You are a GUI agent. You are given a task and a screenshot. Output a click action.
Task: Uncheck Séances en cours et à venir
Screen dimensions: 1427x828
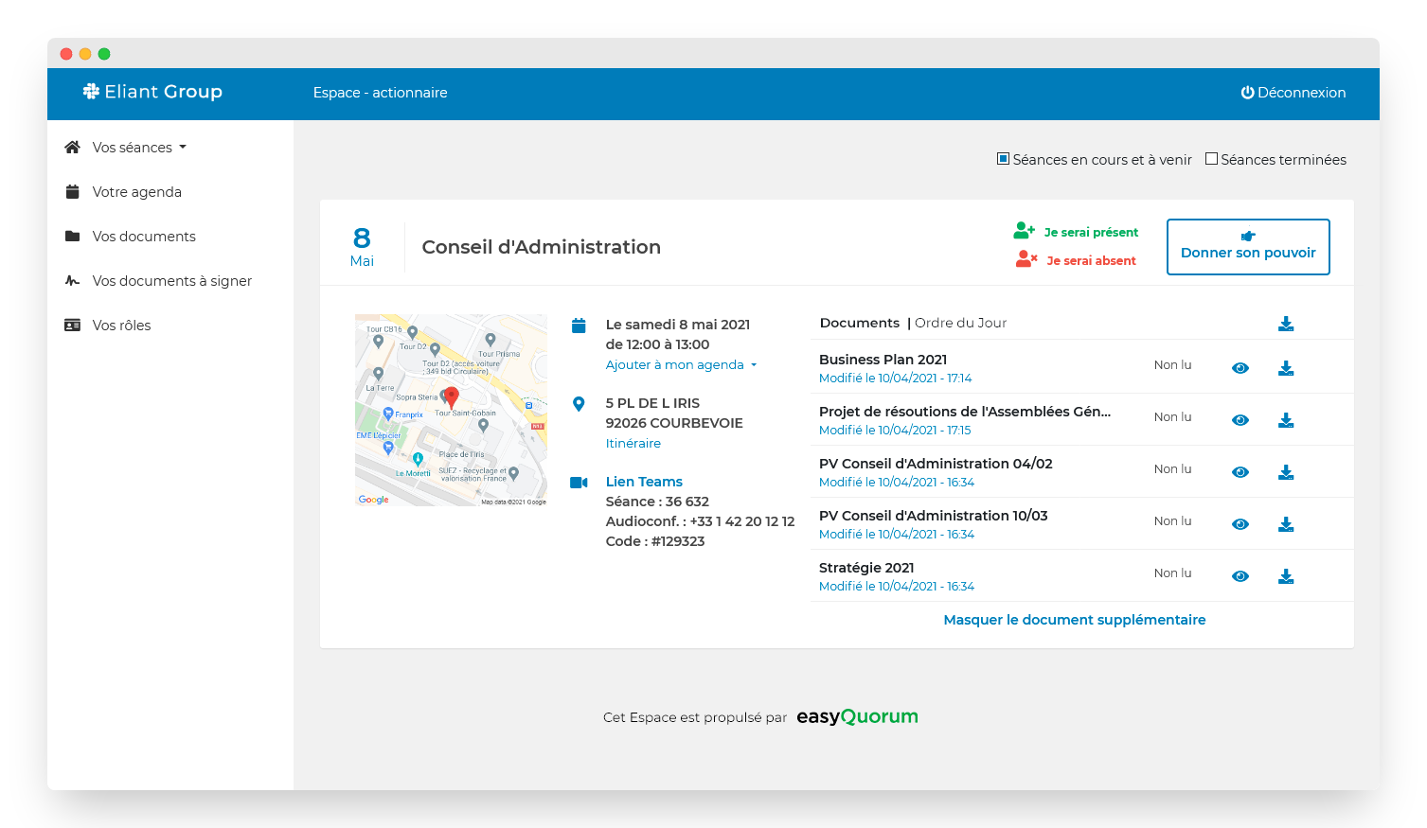[1003, 159]
